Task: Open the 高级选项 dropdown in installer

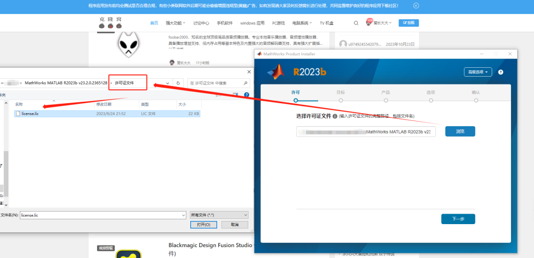Action: (x=478, y=72)
